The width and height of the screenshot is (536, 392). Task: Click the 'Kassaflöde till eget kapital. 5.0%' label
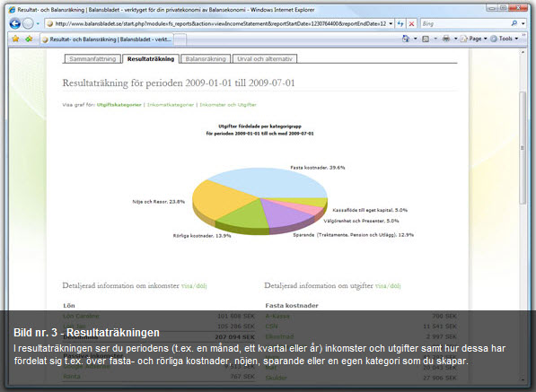point(370,210)
